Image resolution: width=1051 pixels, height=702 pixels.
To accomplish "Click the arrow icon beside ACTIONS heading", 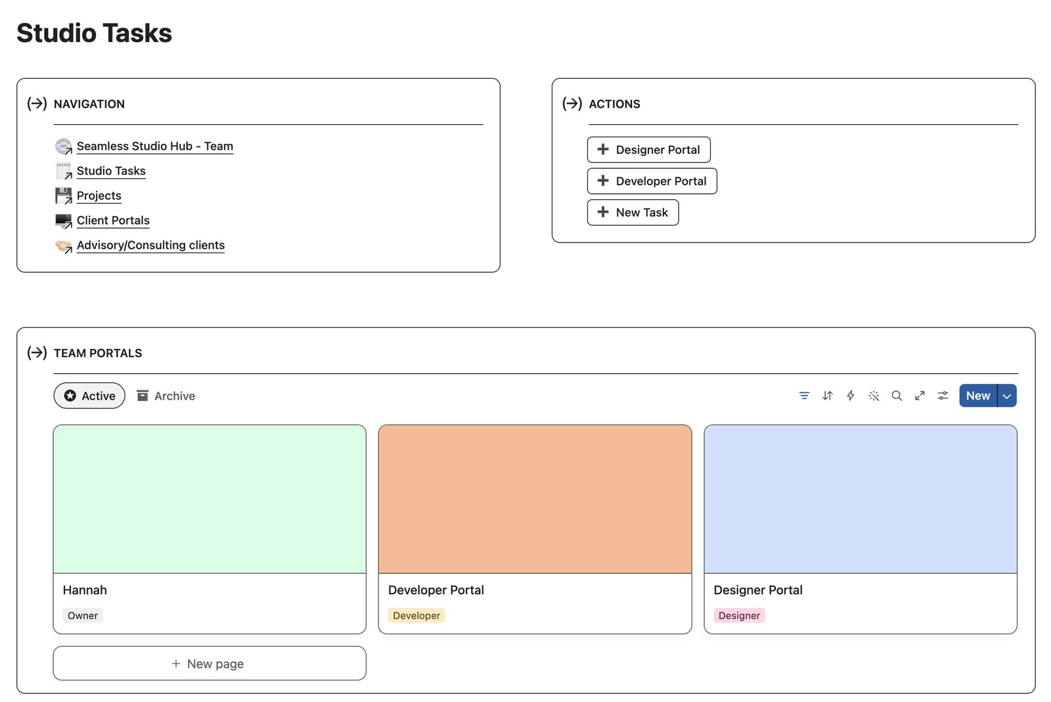I will click(x=572, y=104).
